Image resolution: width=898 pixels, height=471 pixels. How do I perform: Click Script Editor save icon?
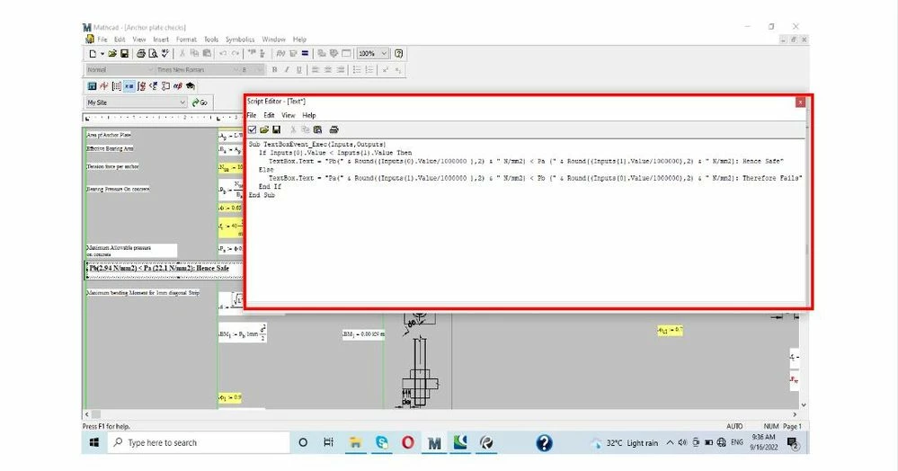[276, 130]
